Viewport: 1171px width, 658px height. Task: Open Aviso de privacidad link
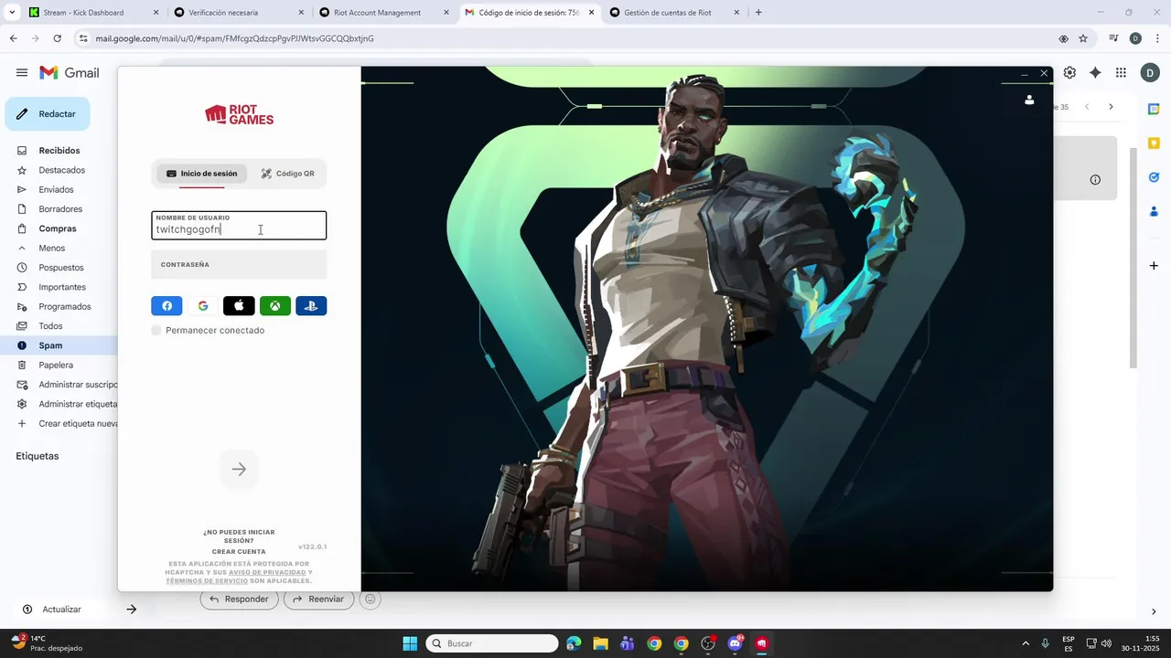coord(267,572)
